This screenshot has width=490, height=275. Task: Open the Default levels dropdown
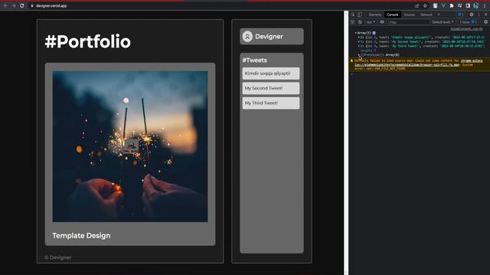(x=443, y=22)
